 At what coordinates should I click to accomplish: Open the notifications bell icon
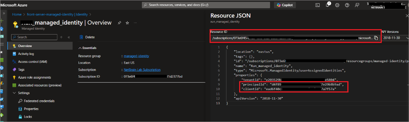click(327, 5)
